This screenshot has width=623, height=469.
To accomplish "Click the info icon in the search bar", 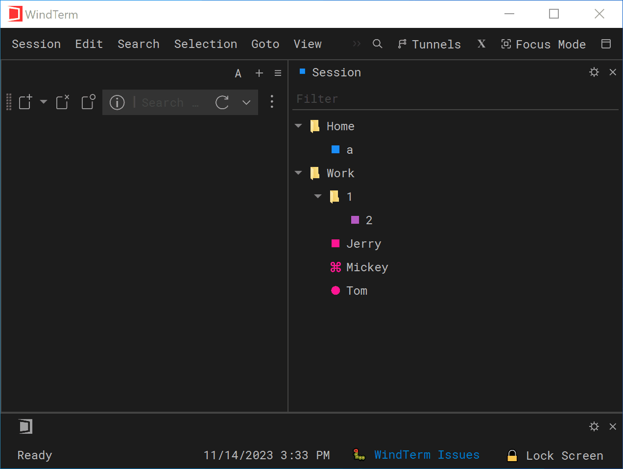I will 117,102.
